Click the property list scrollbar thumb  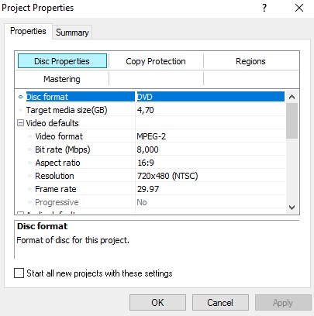tap(292, 121)
